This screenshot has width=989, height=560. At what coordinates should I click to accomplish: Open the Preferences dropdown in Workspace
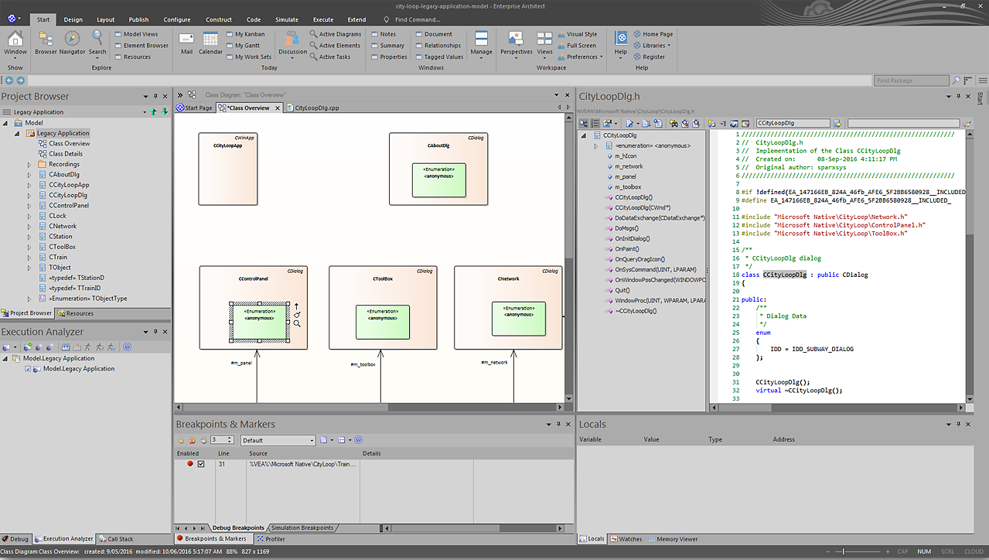coord(580,56)
